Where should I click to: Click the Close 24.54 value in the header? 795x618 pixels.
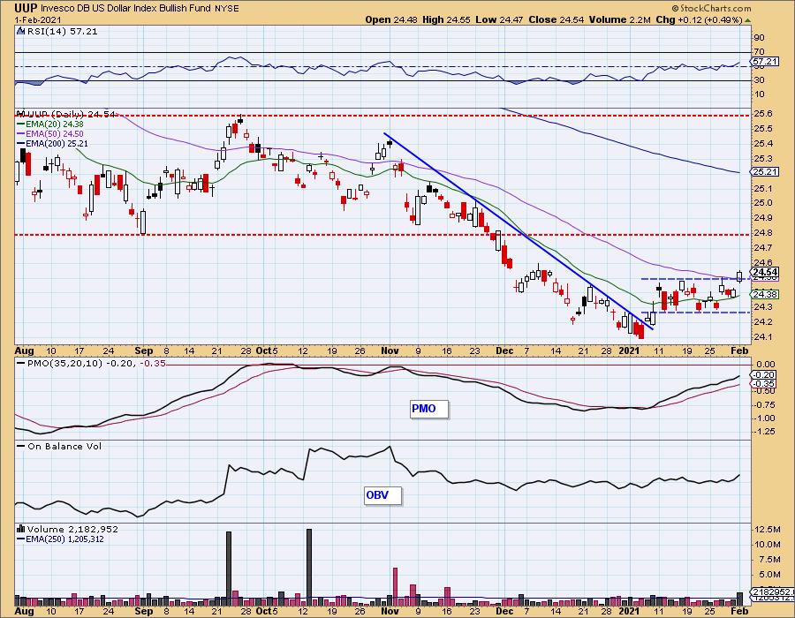pos(556,19)
